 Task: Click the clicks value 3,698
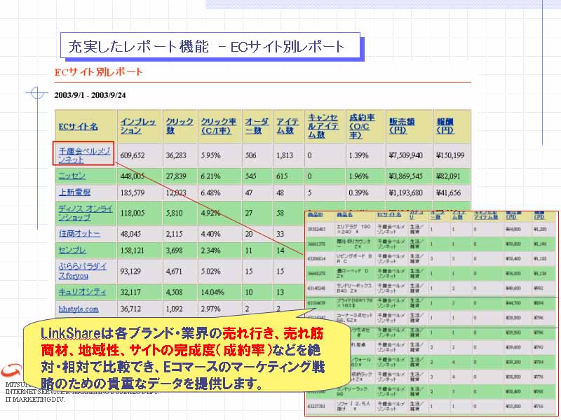coord(174,251)
